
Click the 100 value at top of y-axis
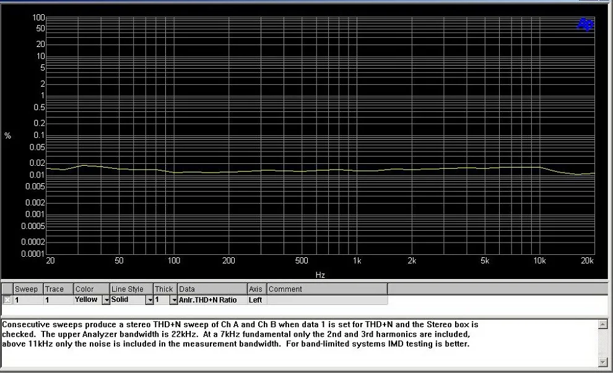pyautogui.click(x=39, y=17)
